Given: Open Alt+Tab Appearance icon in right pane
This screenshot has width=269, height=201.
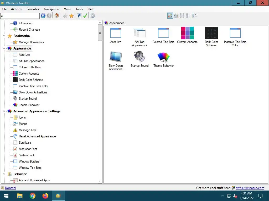Looking at the screenshot, I should click(140, 33).
